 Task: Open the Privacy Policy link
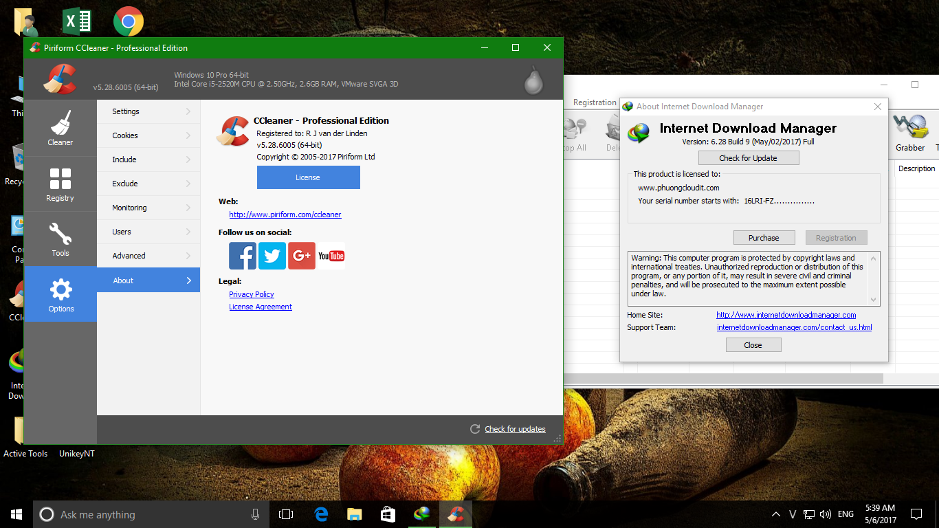252,294
